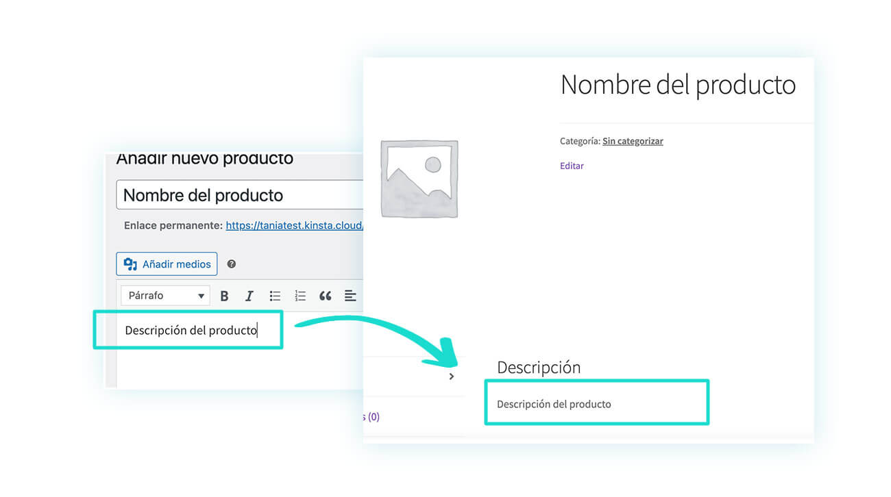This screenshot has height=497, width=891.
Task: Insert a numbered list
Action: click(x=300, y=296)
